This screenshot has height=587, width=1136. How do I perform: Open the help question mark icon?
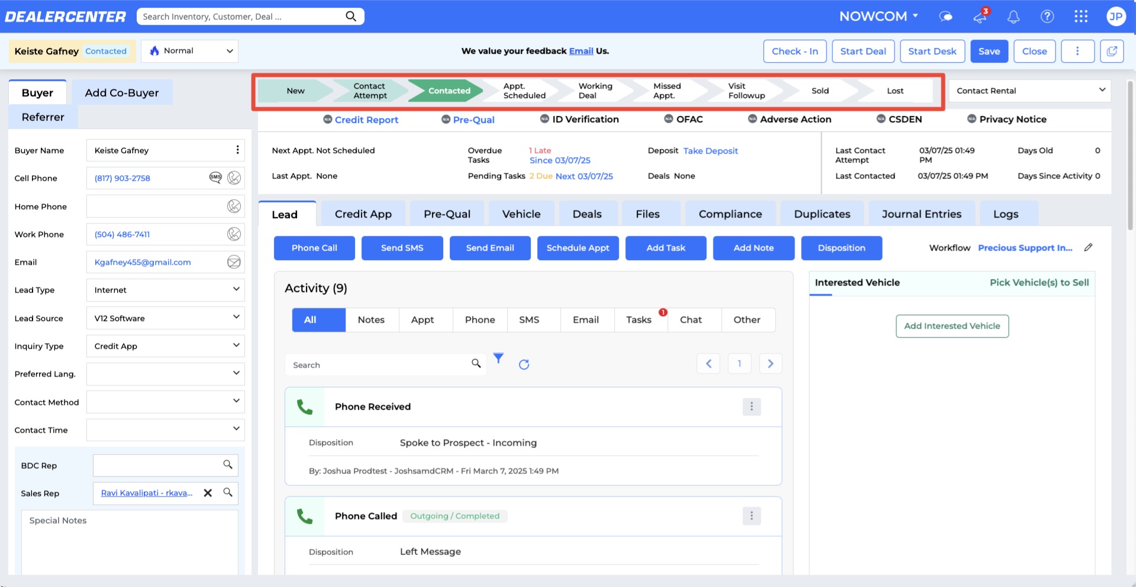pyautogui.click(x=1047, y=17)
